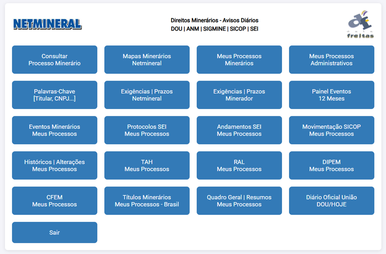Check CFEM Meus Processos
Image resolution: width=386 pixels, height=254 pixels.
(x=54, y=201)
